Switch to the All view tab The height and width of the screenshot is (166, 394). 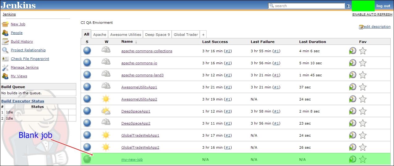(86, 34)
